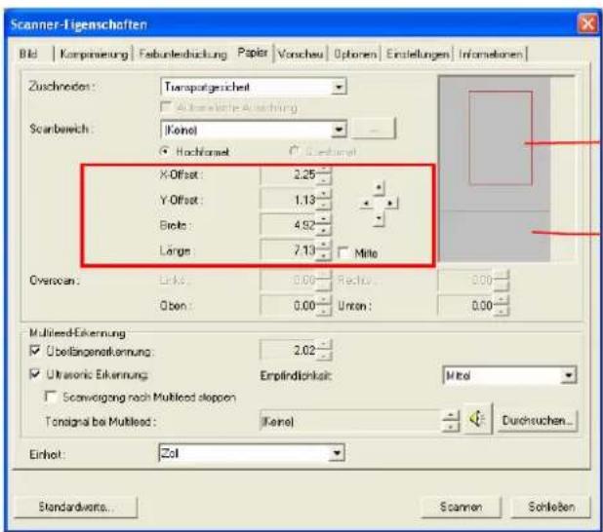Toggle the Mitte checkbox
The width and height of the screenshot is (603, 532).
(x=343, y=252)
